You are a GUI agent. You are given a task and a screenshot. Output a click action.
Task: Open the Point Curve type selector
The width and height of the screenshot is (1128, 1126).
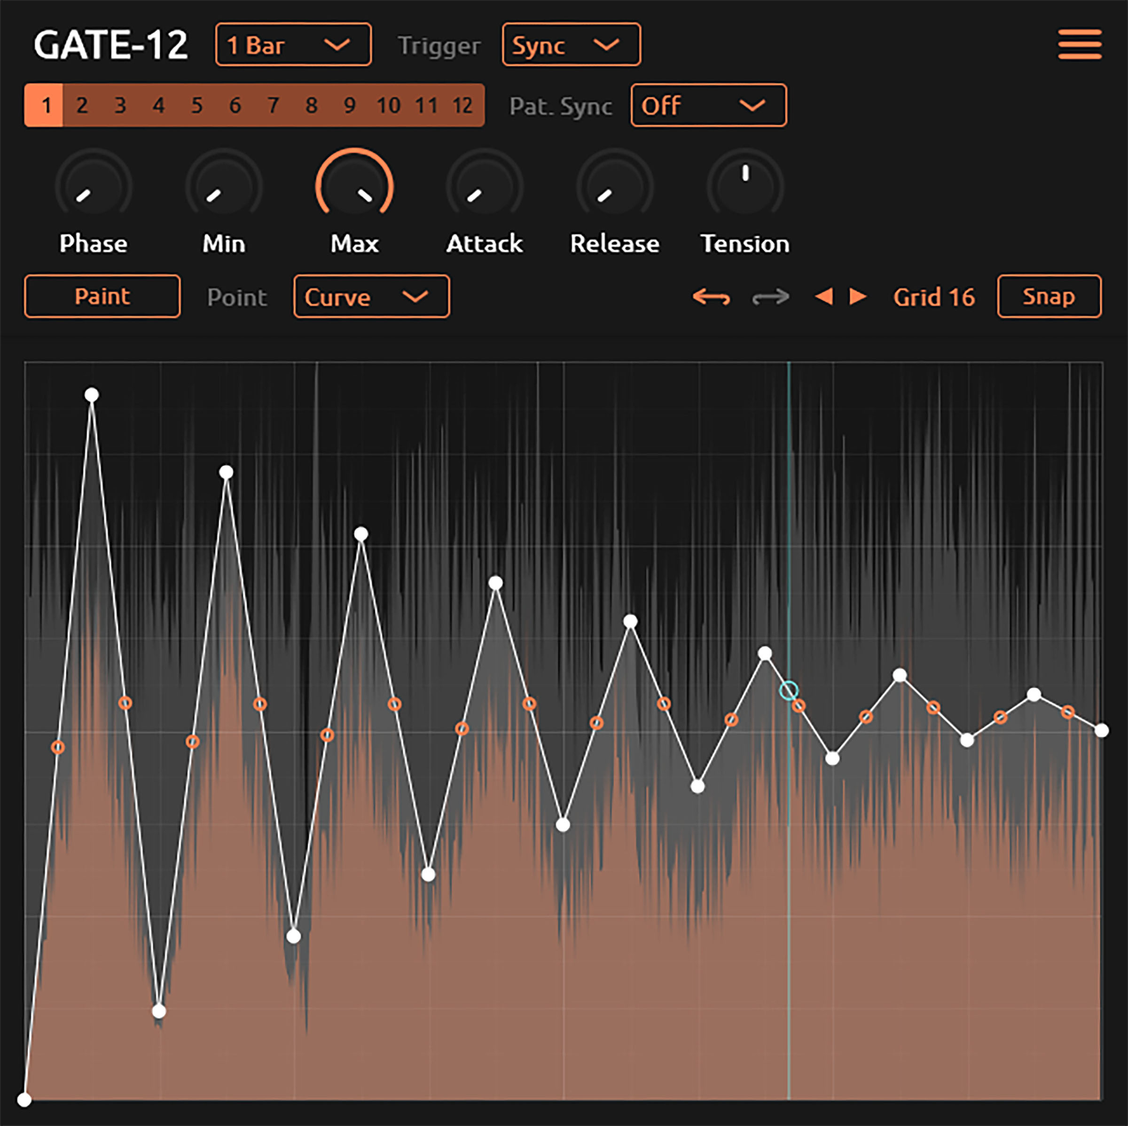point(371,297)
